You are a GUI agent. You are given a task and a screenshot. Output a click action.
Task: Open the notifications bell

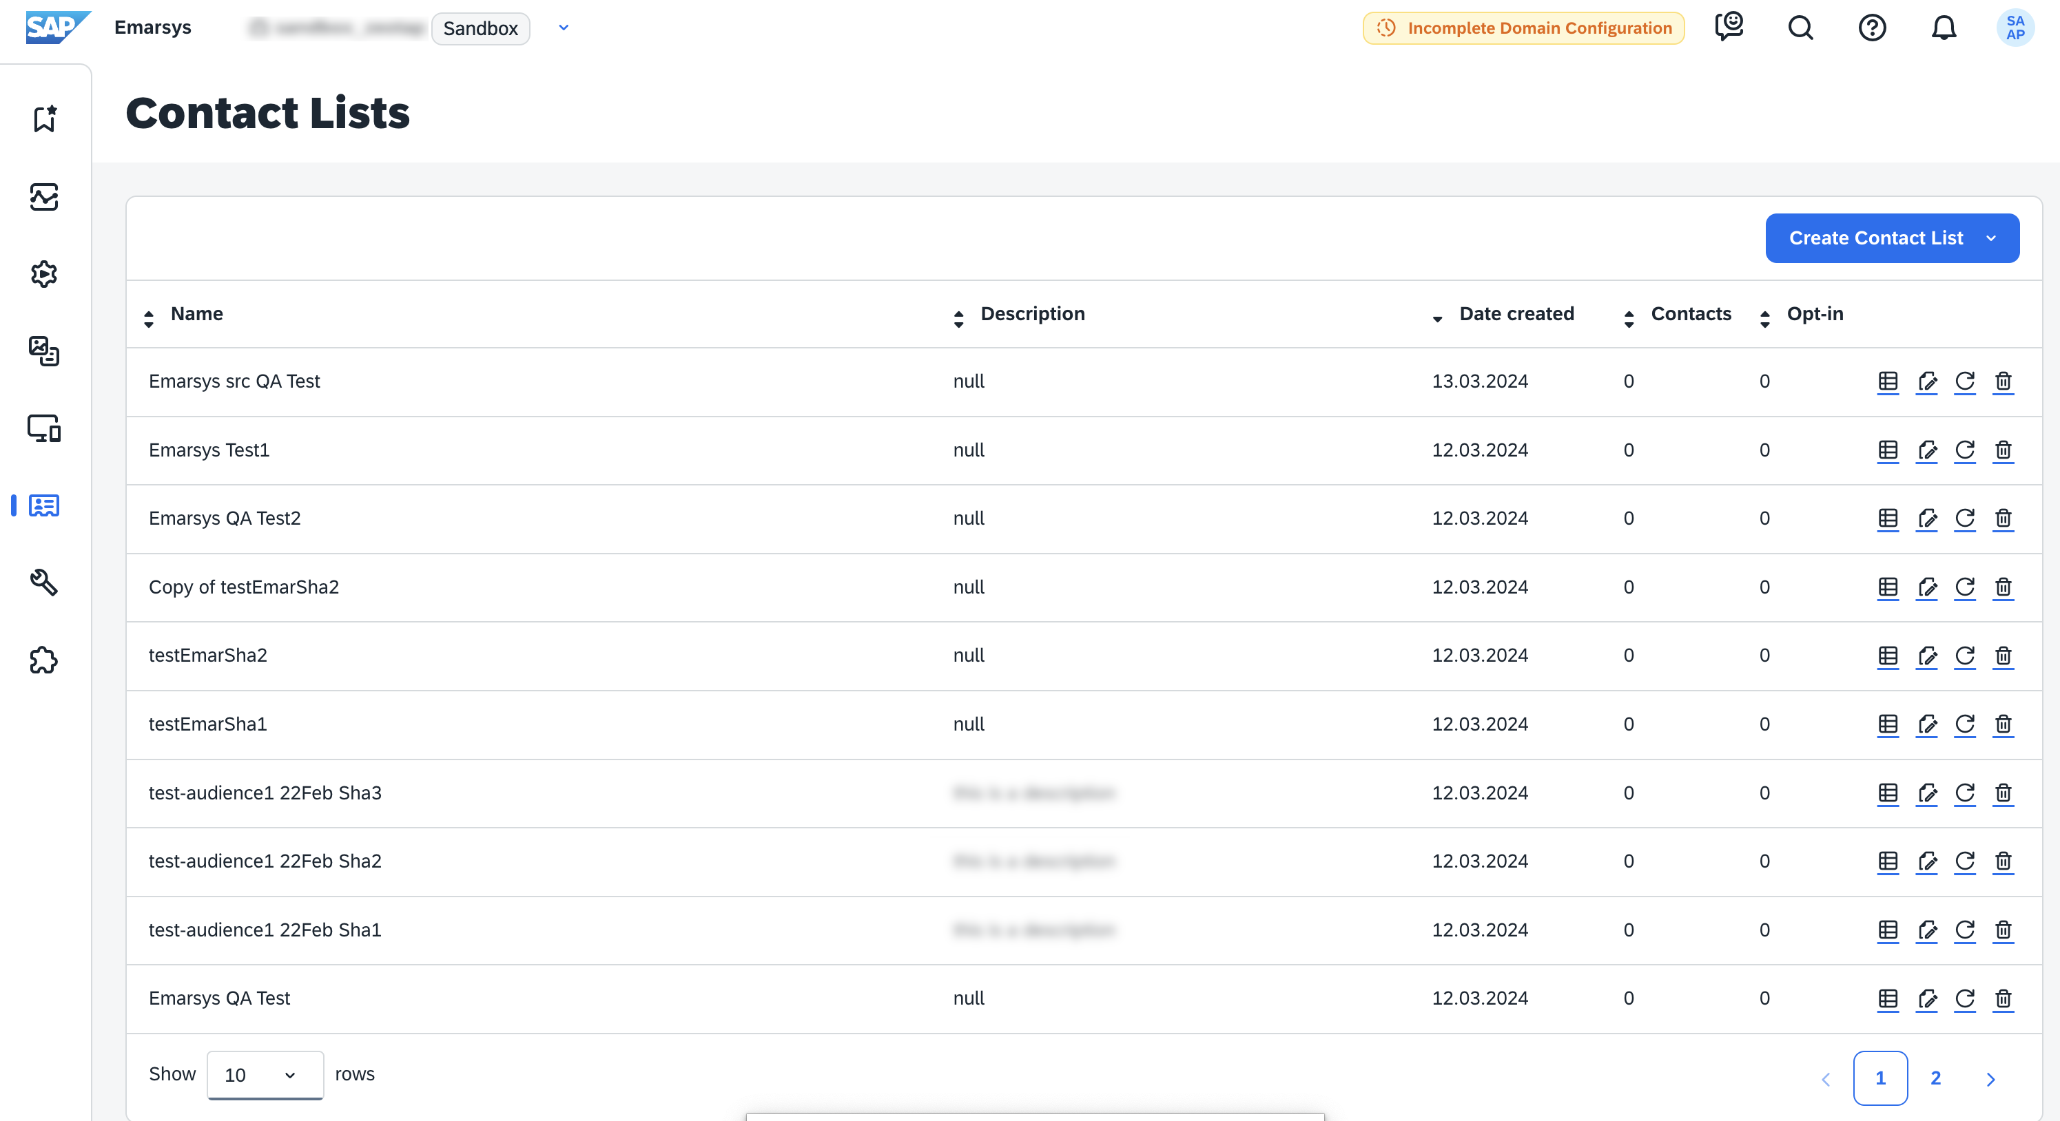click(x=1944, y=28)
